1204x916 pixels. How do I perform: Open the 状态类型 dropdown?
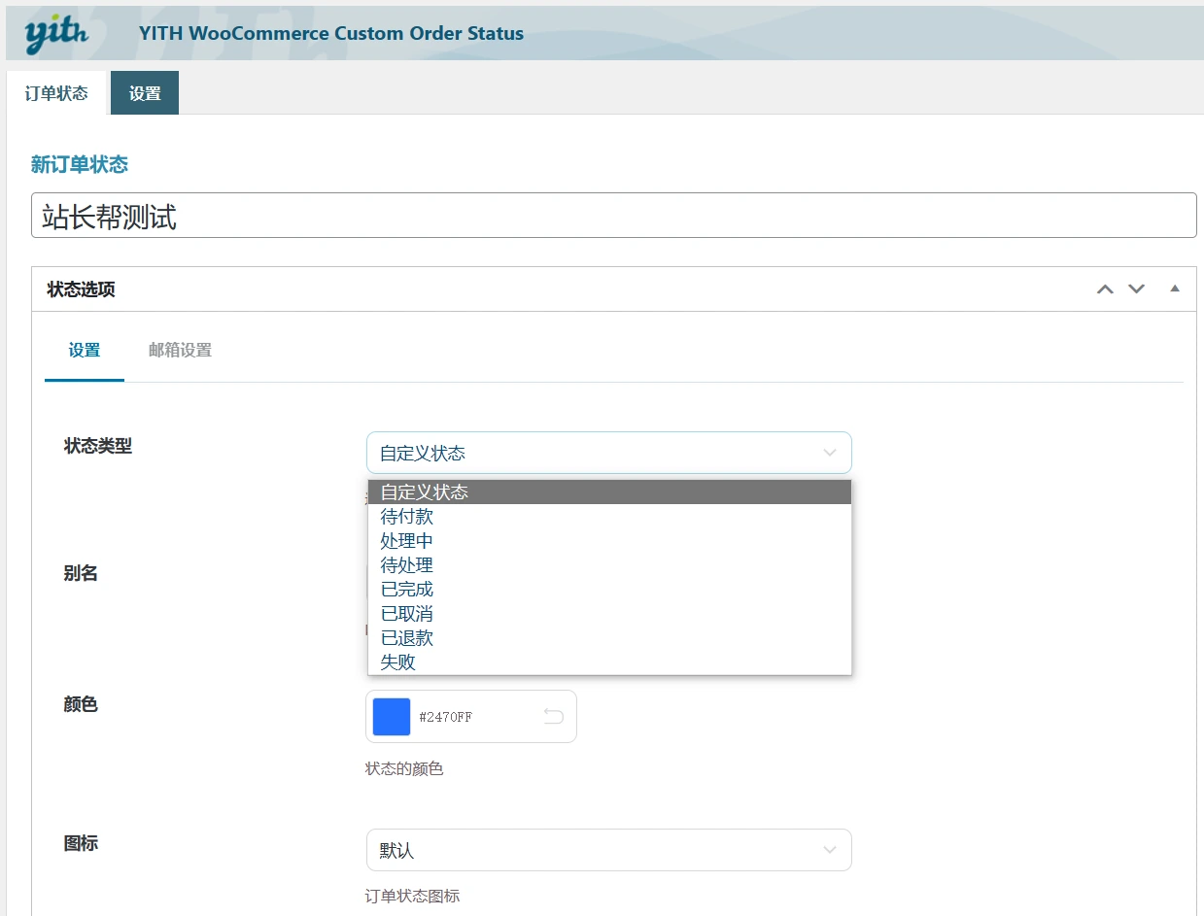pyautogui.click(x=608, y=453)
